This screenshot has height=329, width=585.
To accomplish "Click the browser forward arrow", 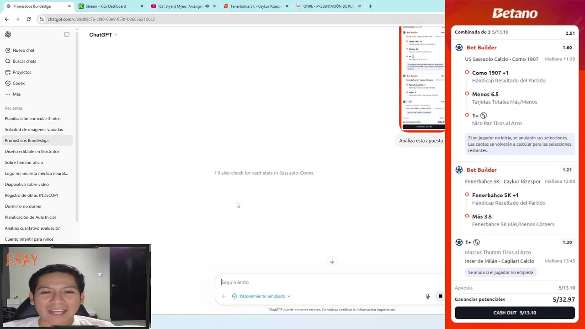I will point(17,19).
